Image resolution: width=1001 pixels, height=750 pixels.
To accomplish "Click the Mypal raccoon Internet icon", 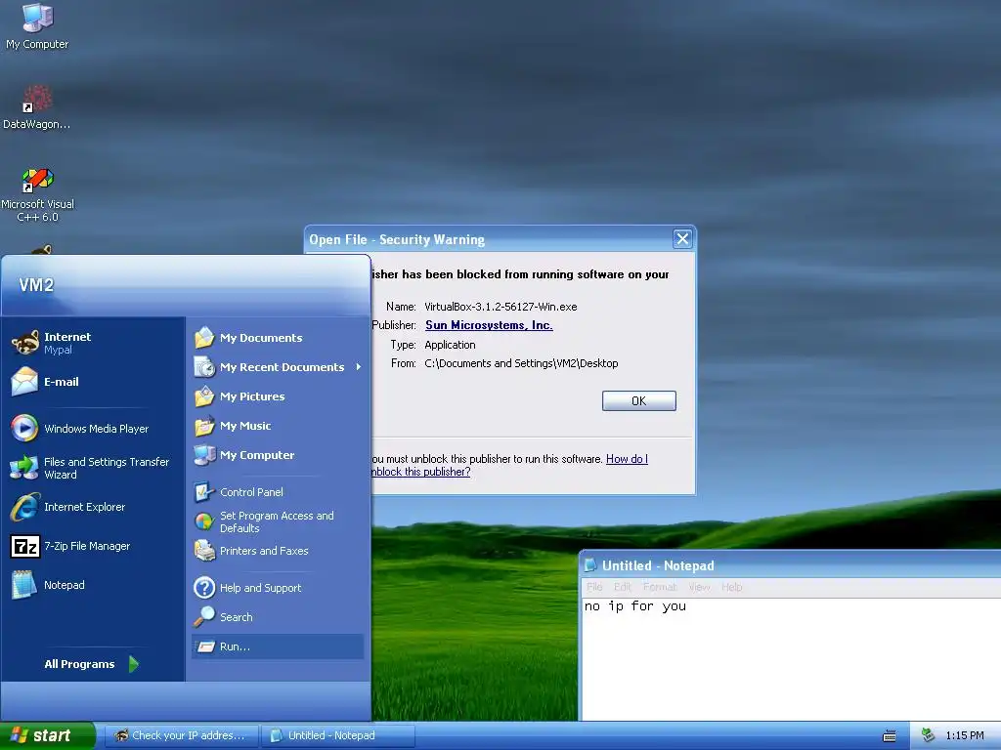I will 24,343.
